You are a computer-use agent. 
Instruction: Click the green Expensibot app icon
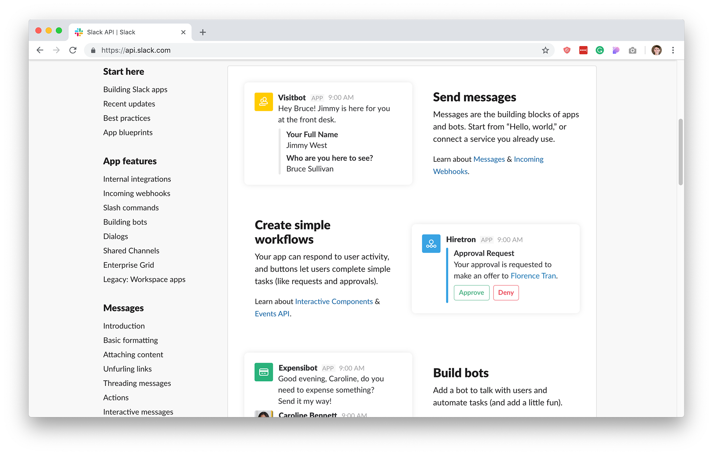point(264,372)
